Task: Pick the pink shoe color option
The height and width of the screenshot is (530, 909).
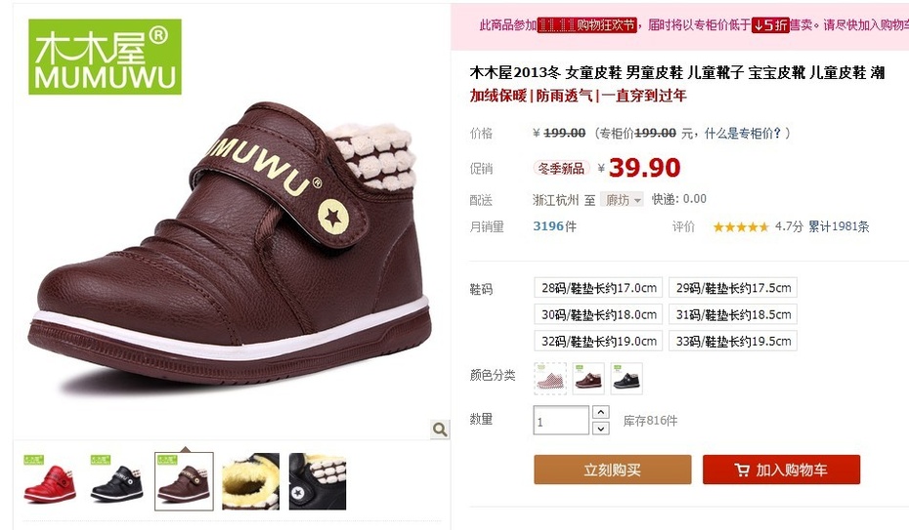Action: point(550,379)
